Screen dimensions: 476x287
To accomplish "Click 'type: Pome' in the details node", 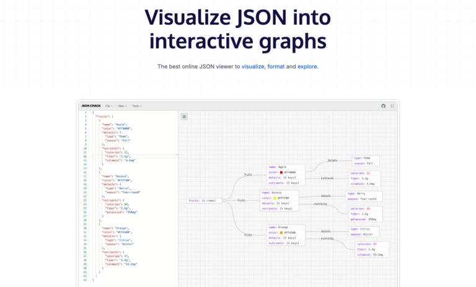I will pyautogui.click(x=362, y=158).
